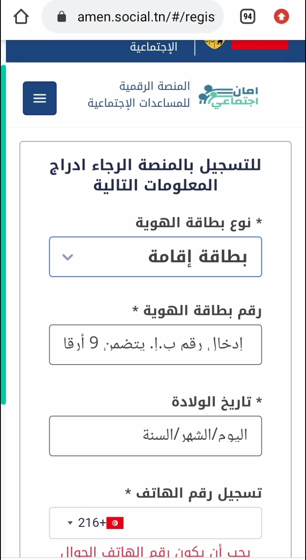Click the المنصة الرقمية للمساعدات الإجتماعية title

click(x=139, y=94)
